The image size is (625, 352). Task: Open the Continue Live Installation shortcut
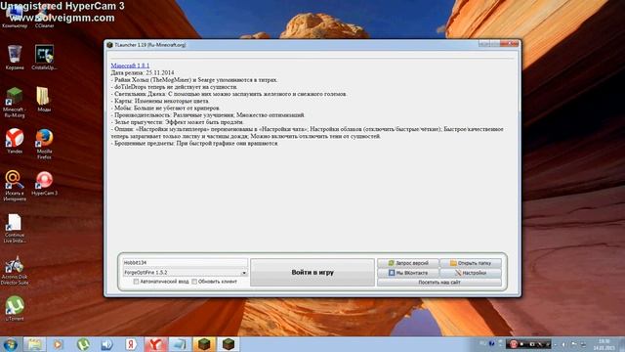tap(15, 228)
